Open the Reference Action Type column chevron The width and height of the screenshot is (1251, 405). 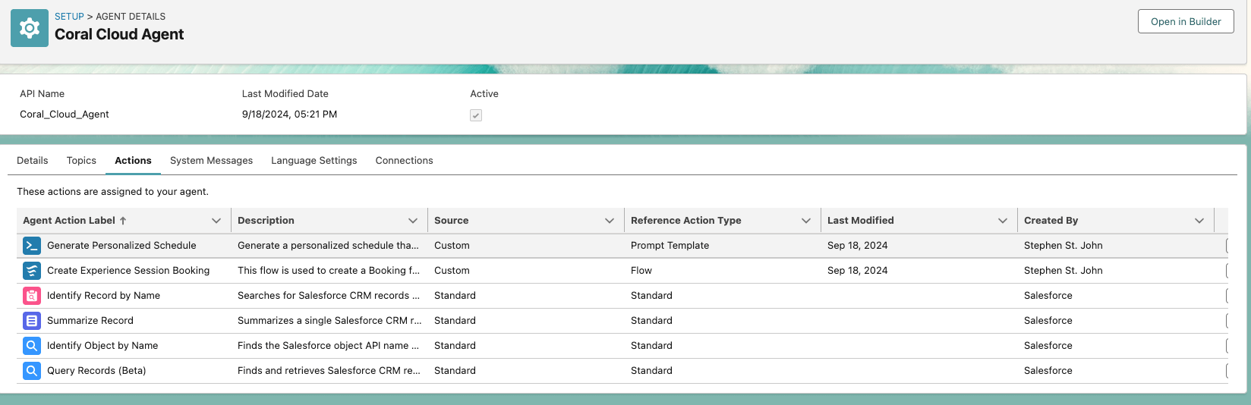point(806,221)
